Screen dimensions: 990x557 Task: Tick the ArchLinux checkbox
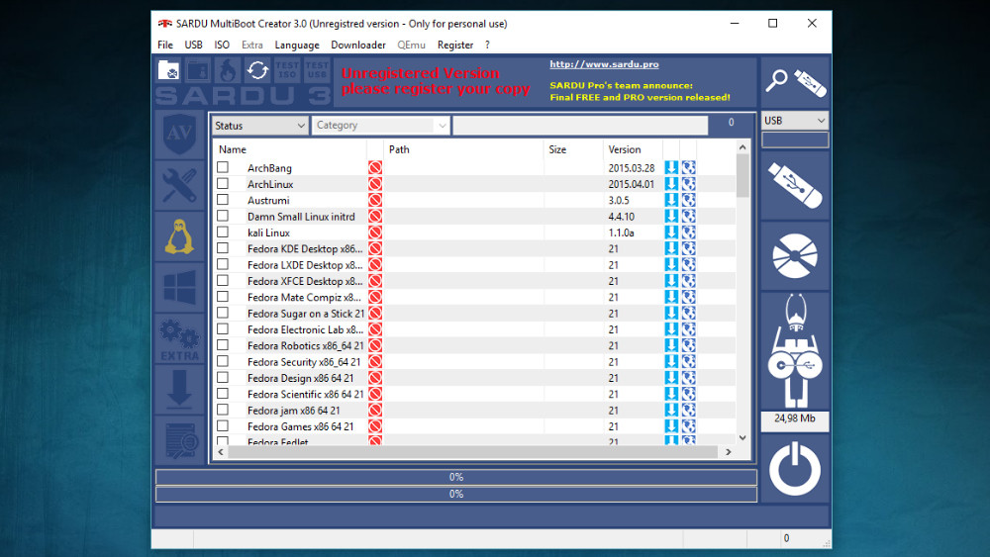pyautogui.click(x=223, y=184)
